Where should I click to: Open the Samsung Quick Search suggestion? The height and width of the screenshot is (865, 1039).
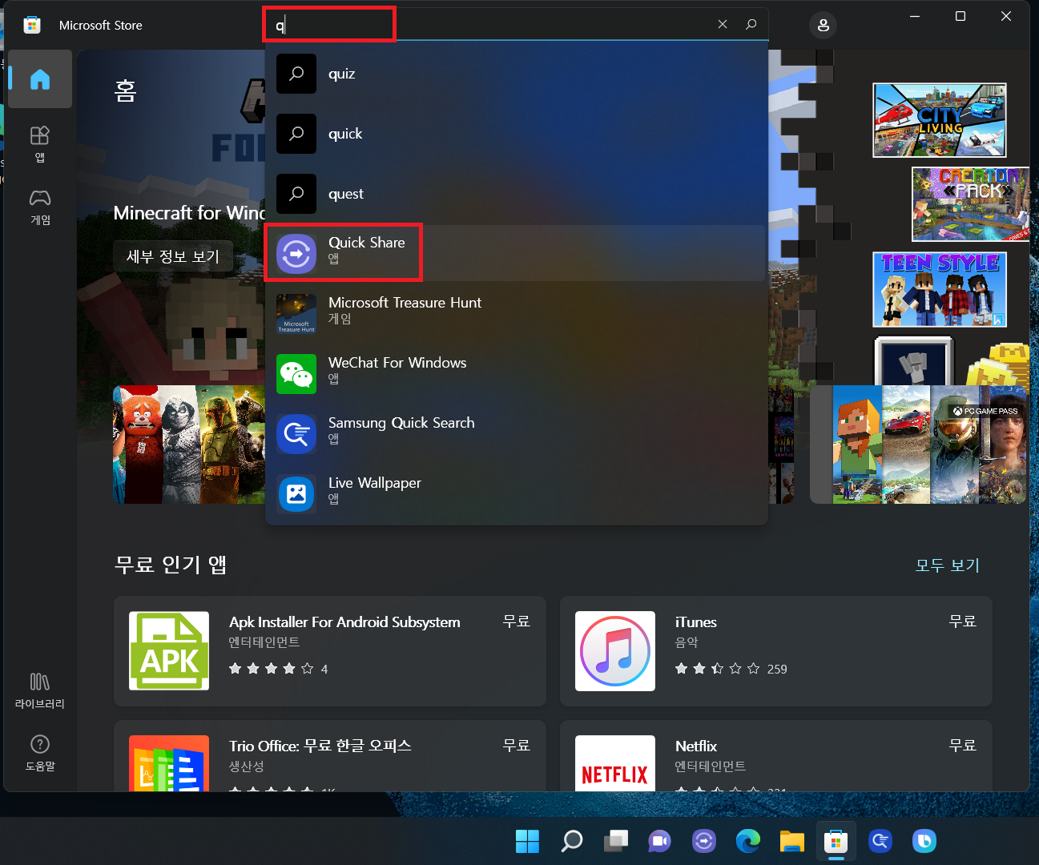pos(517,433)
